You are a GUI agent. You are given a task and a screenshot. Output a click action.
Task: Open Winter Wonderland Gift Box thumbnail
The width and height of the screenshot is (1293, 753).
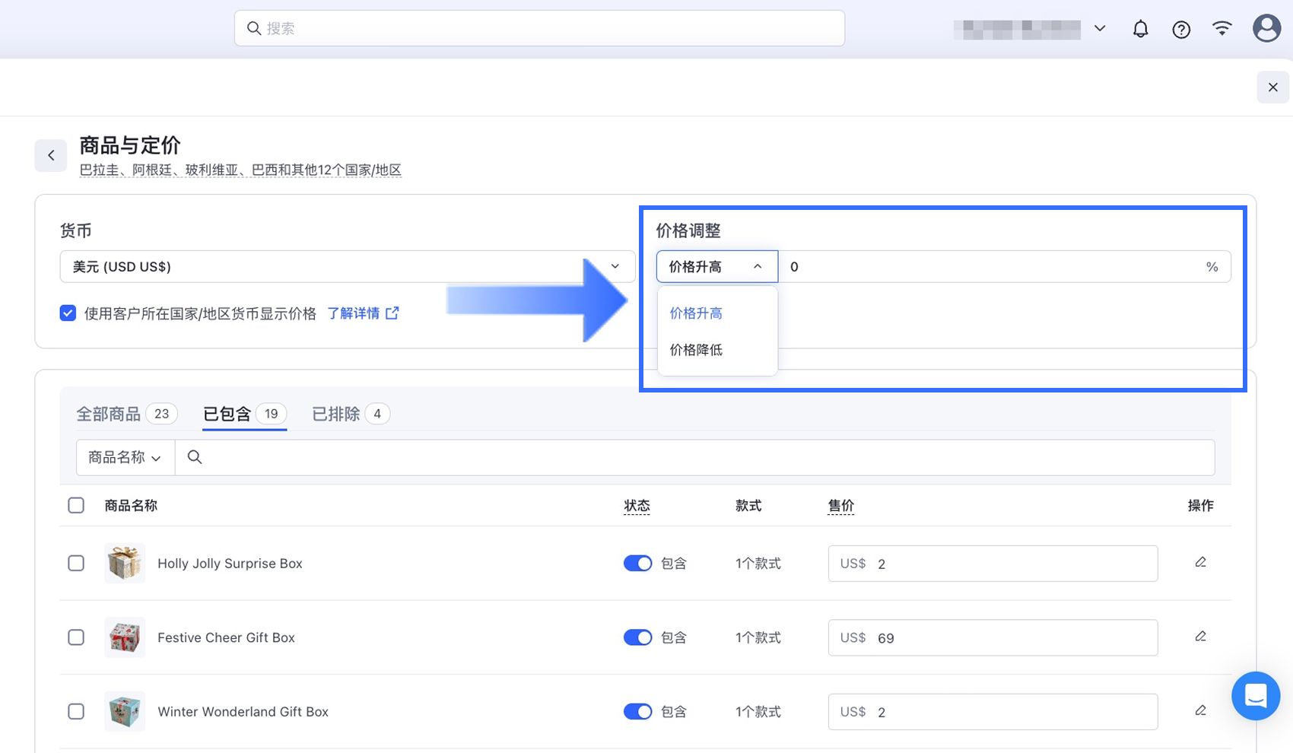point(125,711)
